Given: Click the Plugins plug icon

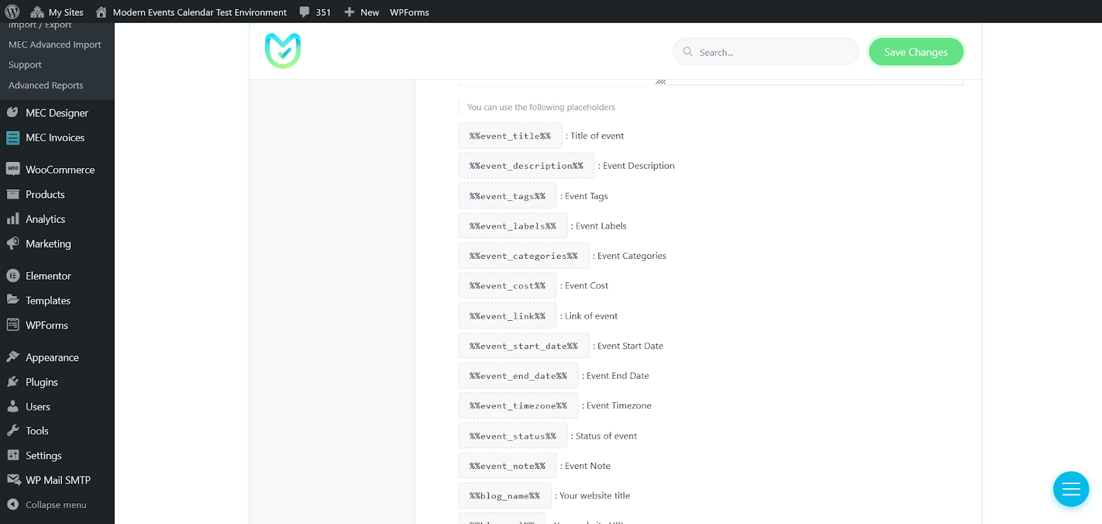Looking at the screenshot, I should click(x=12, y=381).
